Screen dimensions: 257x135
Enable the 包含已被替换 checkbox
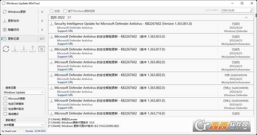5,104
